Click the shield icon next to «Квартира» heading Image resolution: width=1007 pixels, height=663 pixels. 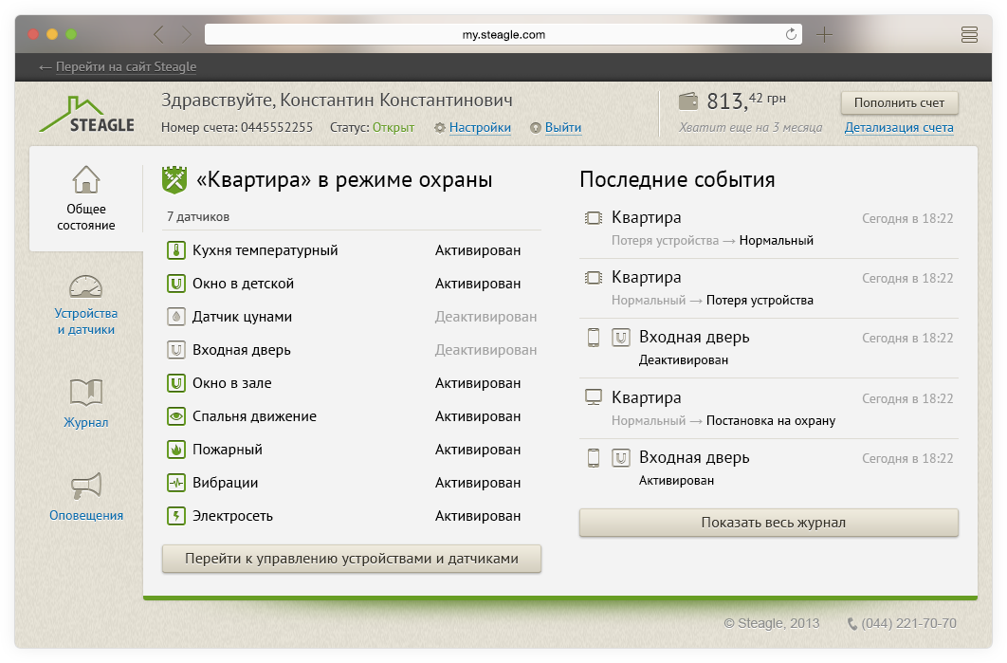(174, 180)
